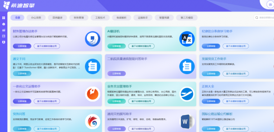Switch to the 第三方模型 tab

coord(187,18)
